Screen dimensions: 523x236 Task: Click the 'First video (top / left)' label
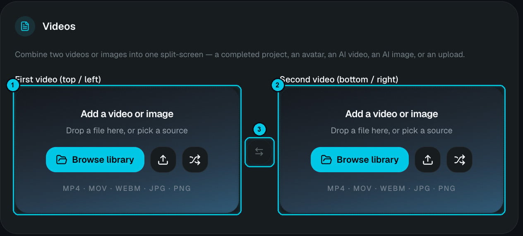pyautogui.click(x=58, y=79)
